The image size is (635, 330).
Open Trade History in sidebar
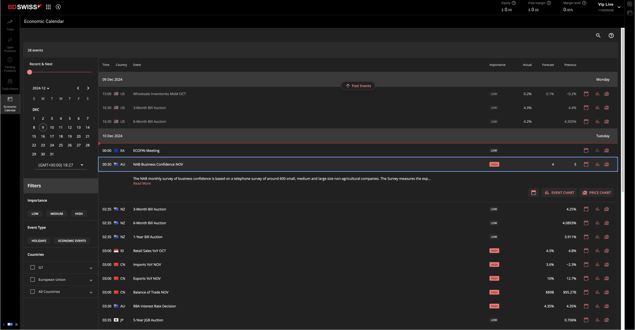10,84
